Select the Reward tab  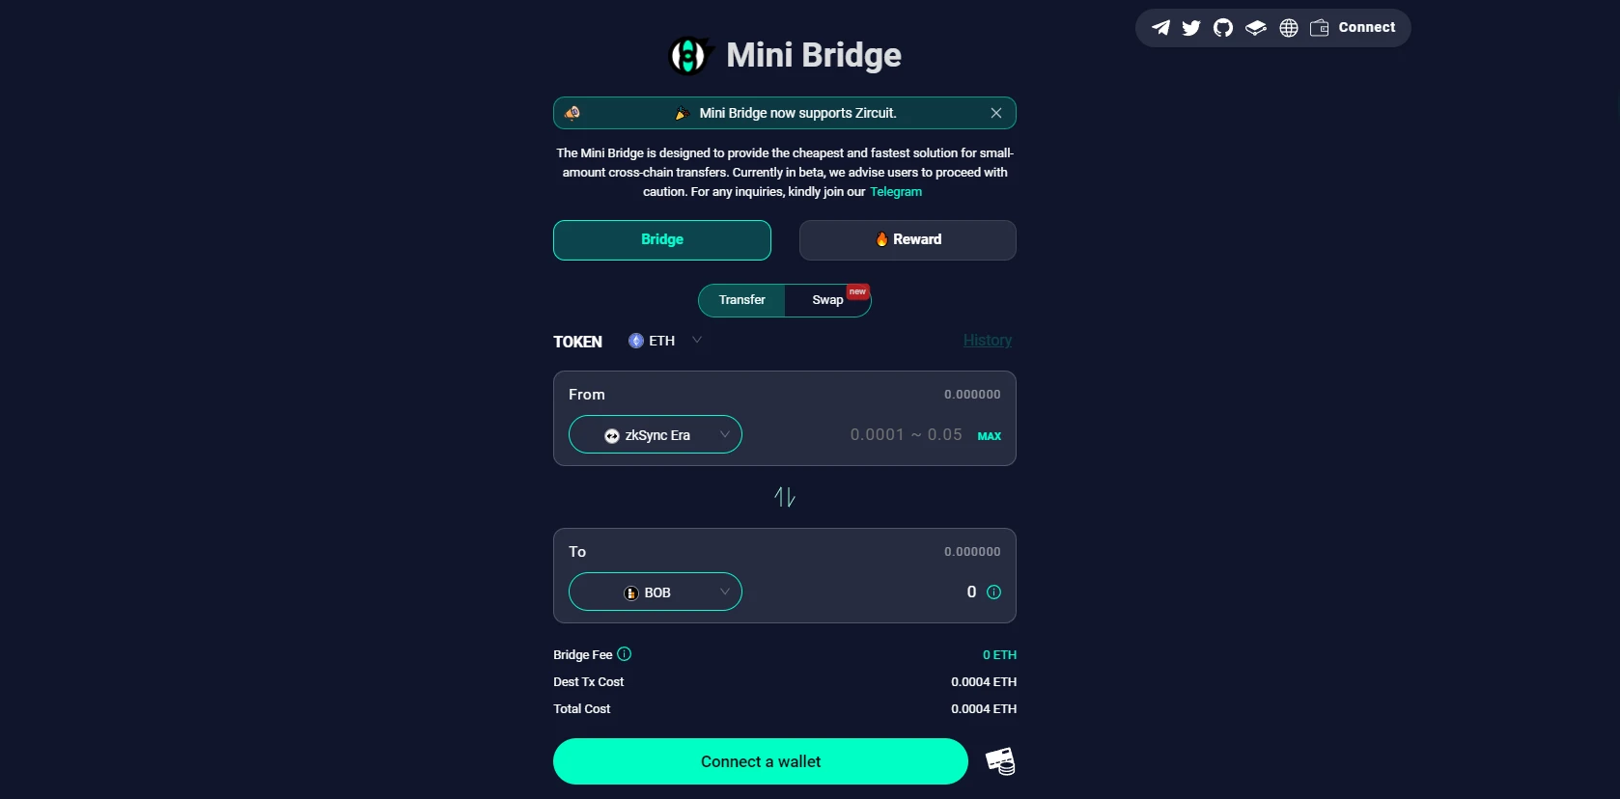tap(908, 240)
